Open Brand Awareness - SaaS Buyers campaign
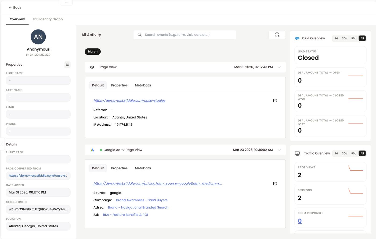 tap(142, 200)
